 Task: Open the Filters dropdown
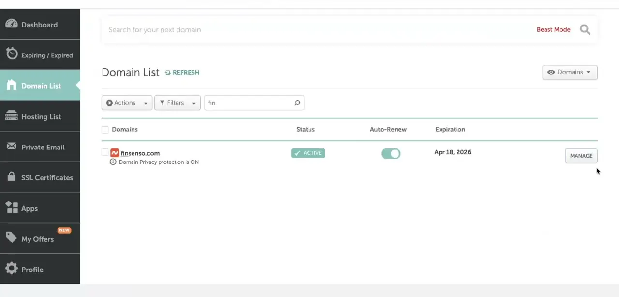(177, 103)
